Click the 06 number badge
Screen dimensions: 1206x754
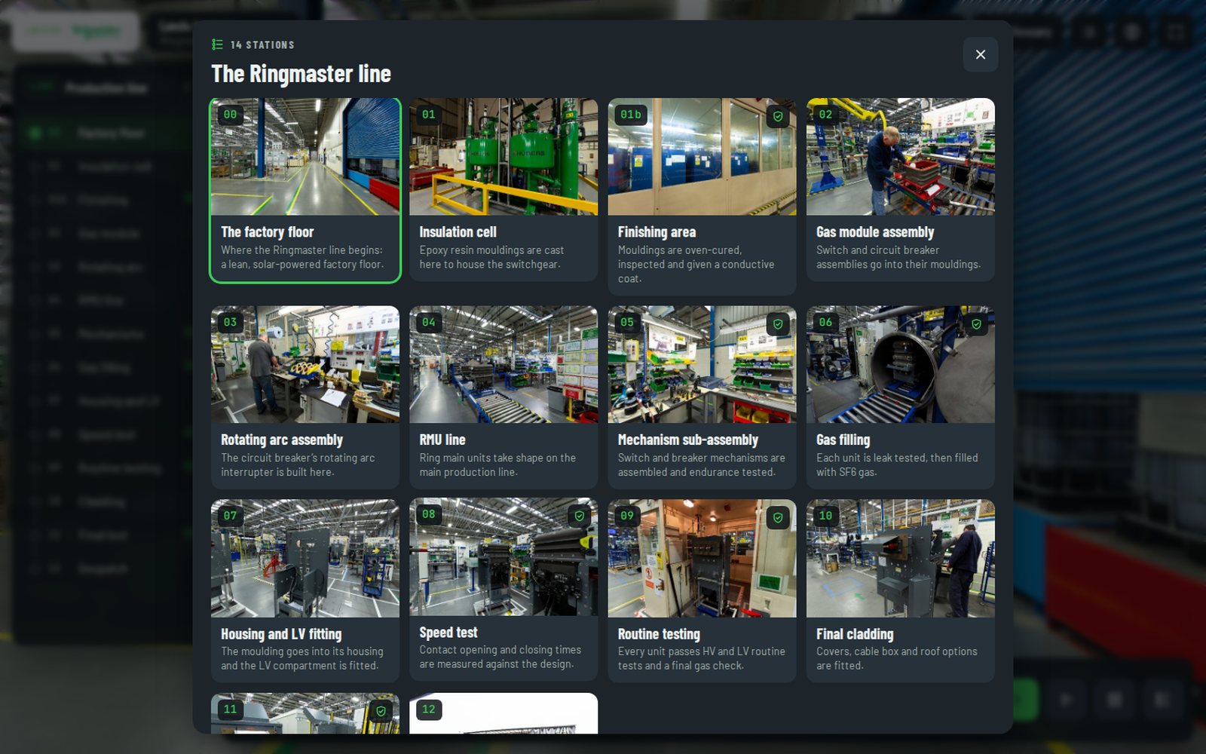click(x=825, y=322)
